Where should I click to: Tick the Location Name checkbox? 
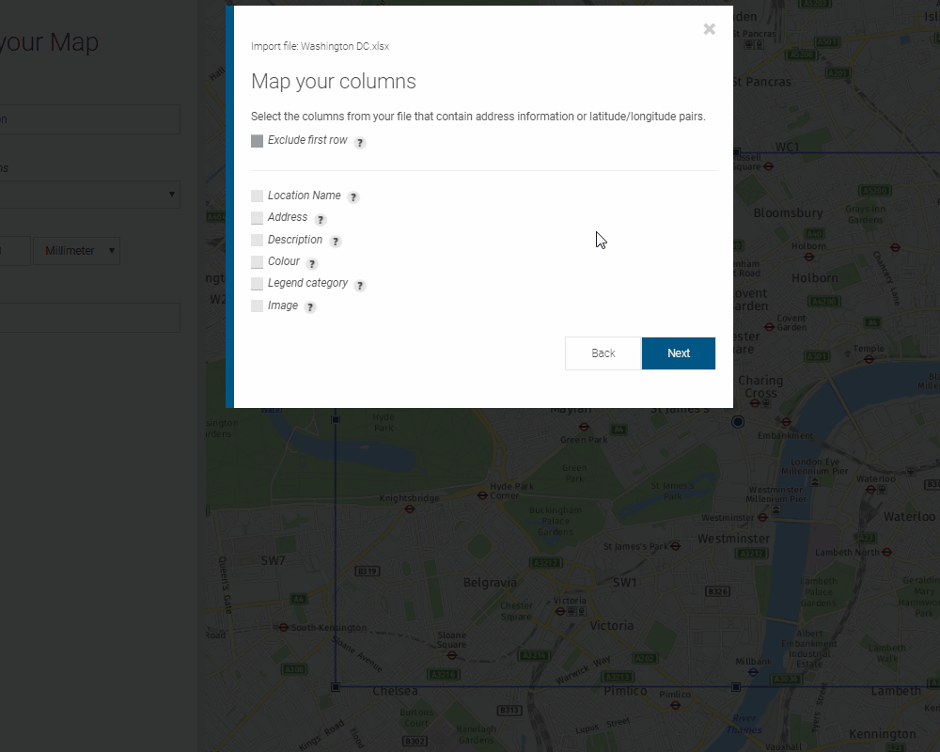click(x=258, y=196)
